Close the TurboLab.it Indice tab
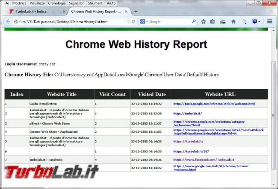278x189 pixels. click(64, 12)
